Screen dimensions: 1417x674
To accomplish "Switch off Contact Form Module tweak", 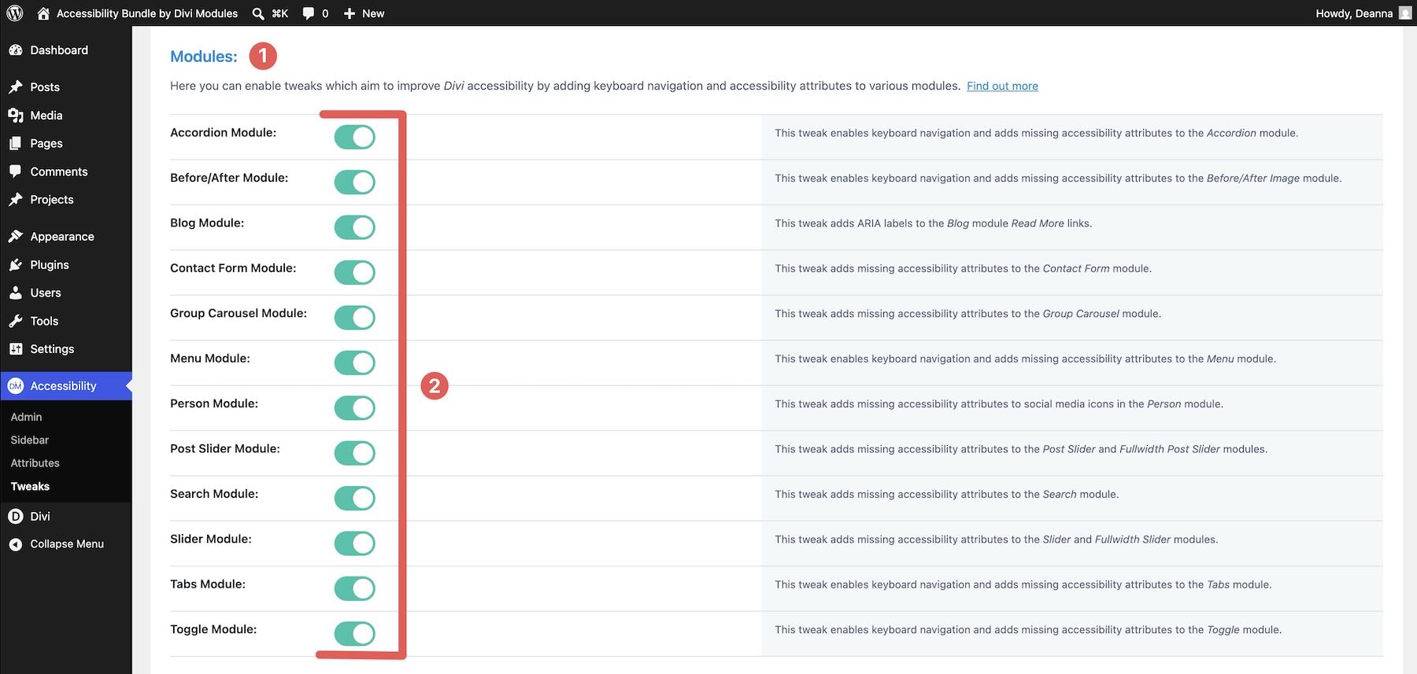I will tap(355, 272).
